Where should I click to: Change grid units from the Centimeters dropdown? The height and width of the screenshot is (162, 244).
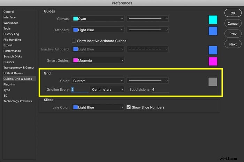tap(107, 90)
